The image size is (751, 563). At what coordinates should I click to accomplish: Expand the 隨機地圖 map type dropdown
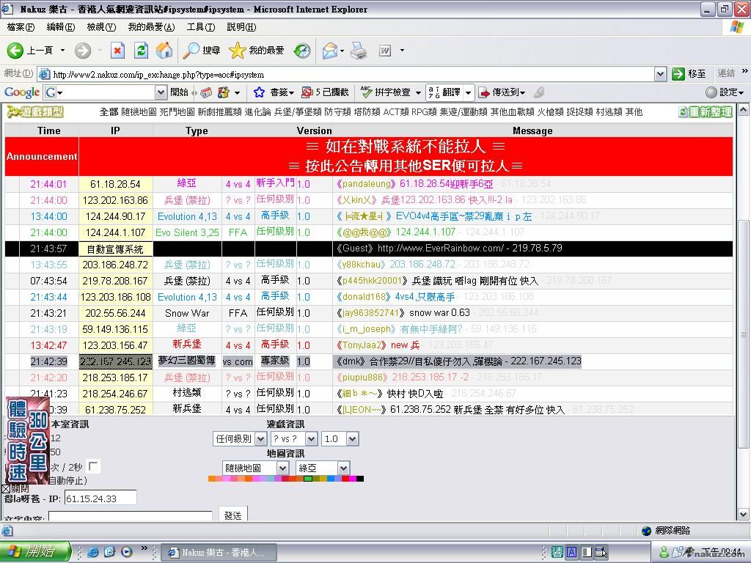pos(254,468)
